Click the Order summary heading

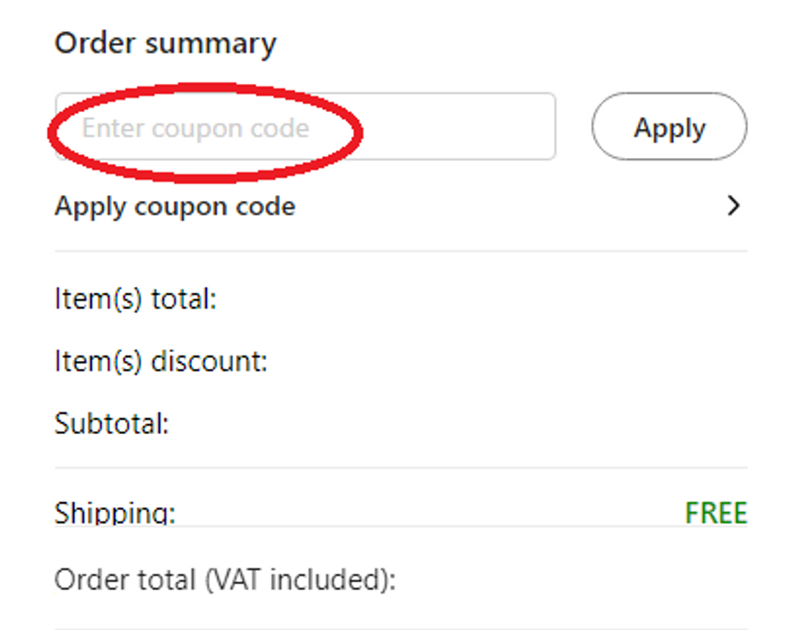pos(165,43)
